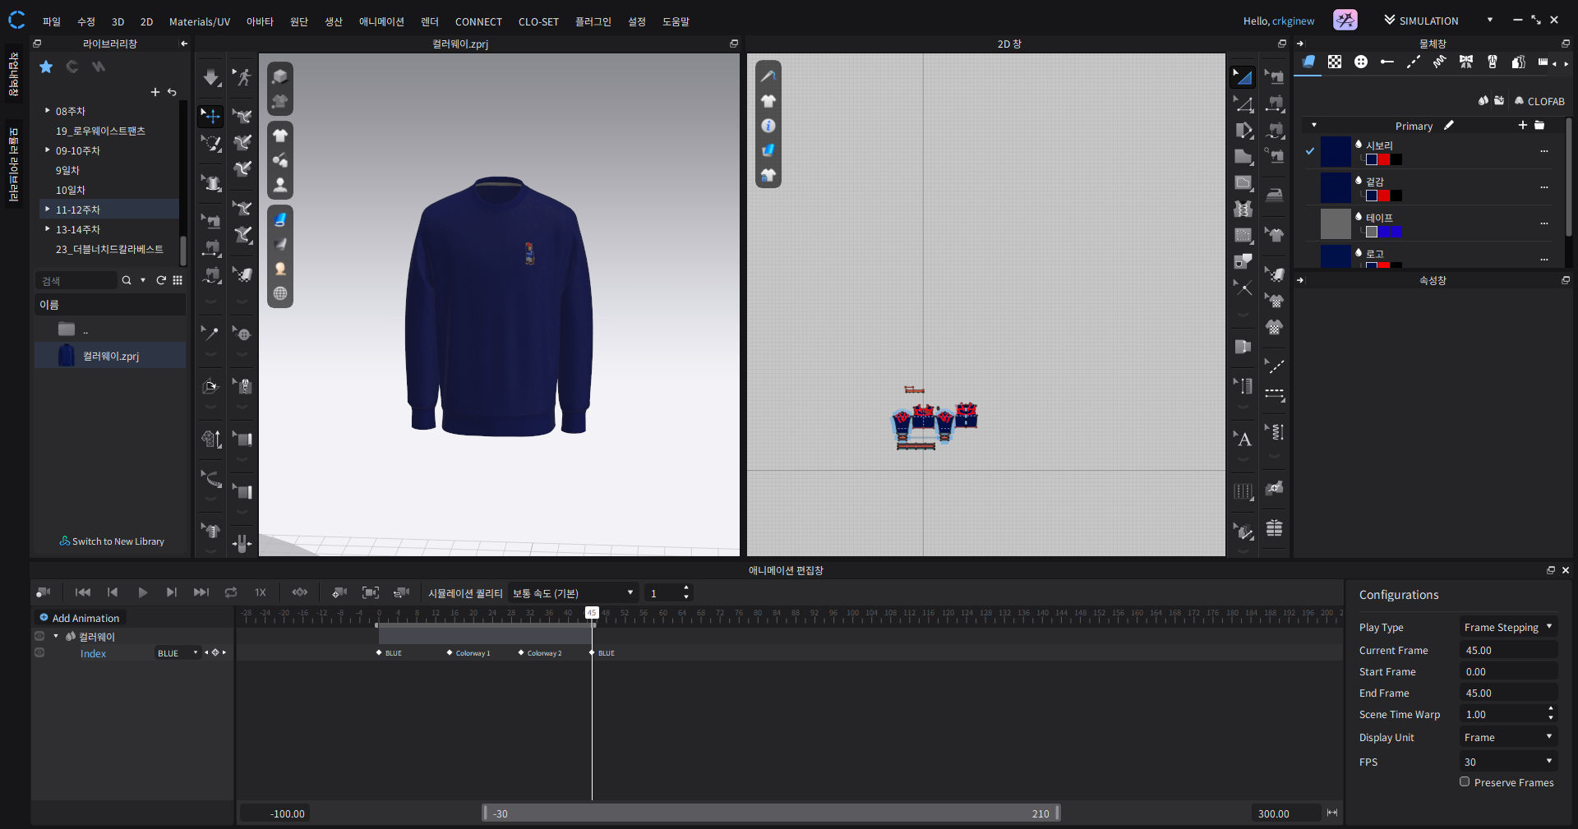Open the Materials/UV menu
This screenshot has width=1578, height=829.
click(199, 21)
